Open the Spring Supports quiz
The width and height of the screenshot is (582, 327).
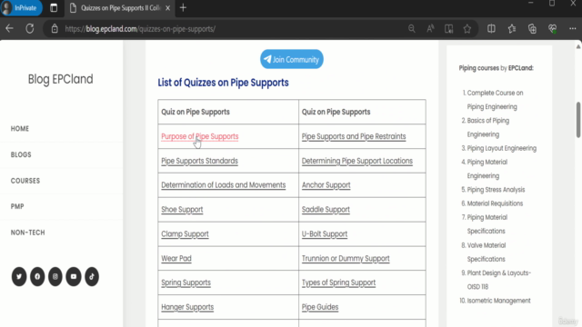(186, 282)
